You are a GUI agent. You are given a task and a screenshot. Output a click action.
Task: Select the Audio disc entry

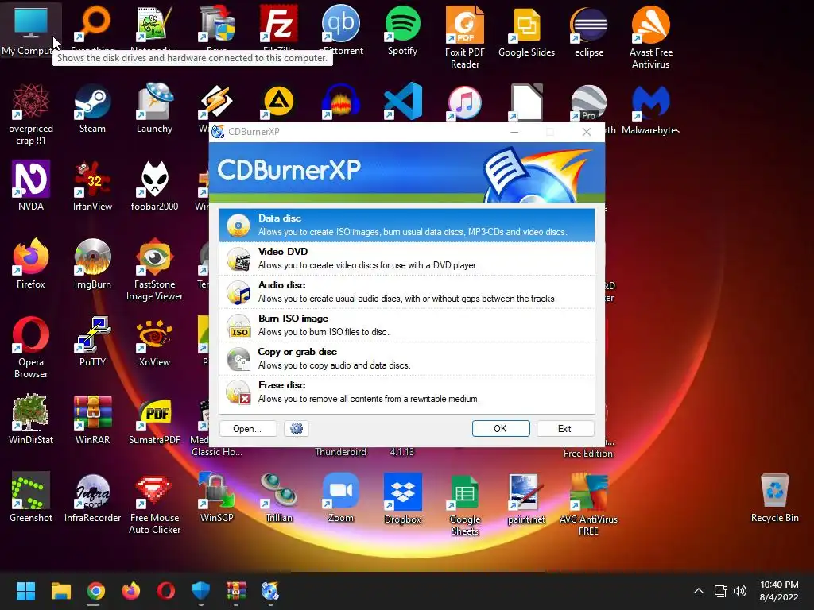click(x=406, y=292)
